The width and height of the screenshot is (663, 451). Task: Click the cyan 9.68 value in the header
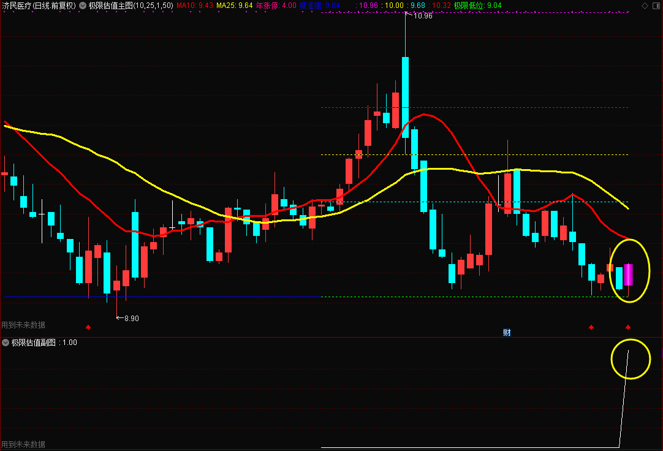416,6
